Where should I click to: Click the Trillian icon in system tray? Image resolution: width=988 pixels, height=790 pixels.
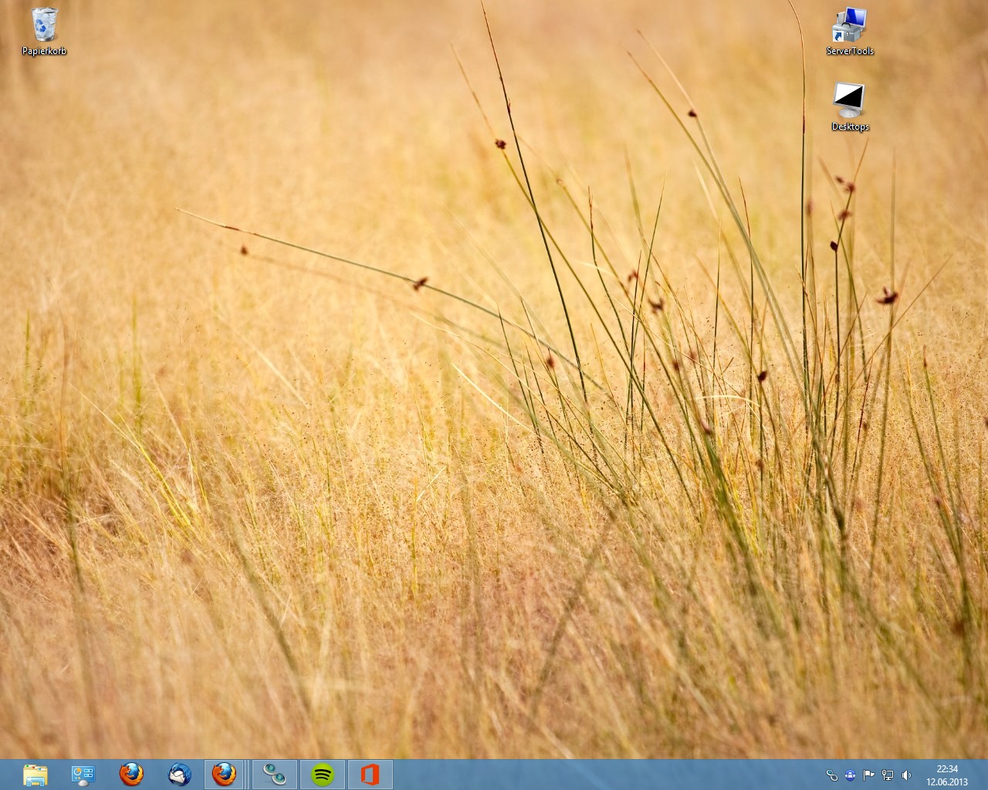click(x=831, y=775)
